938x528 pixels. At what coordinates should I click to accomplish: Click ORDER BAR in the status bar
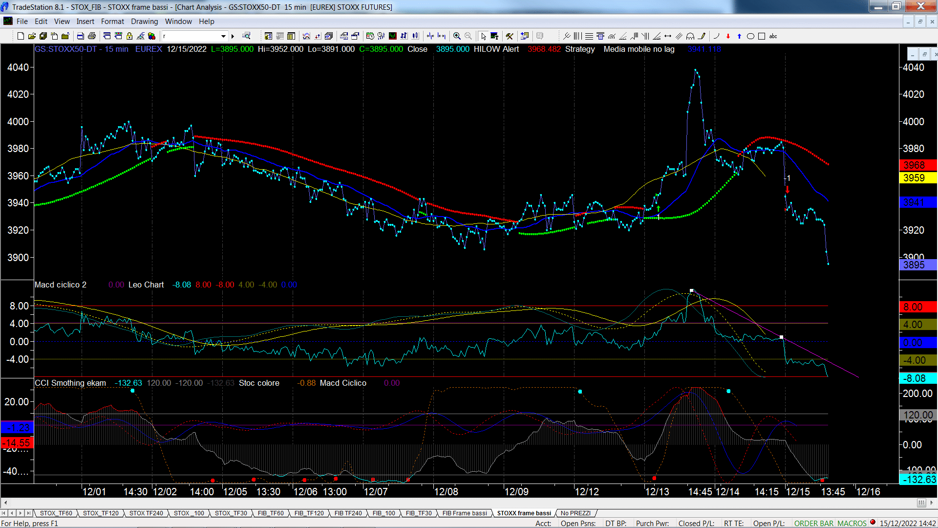814,523
